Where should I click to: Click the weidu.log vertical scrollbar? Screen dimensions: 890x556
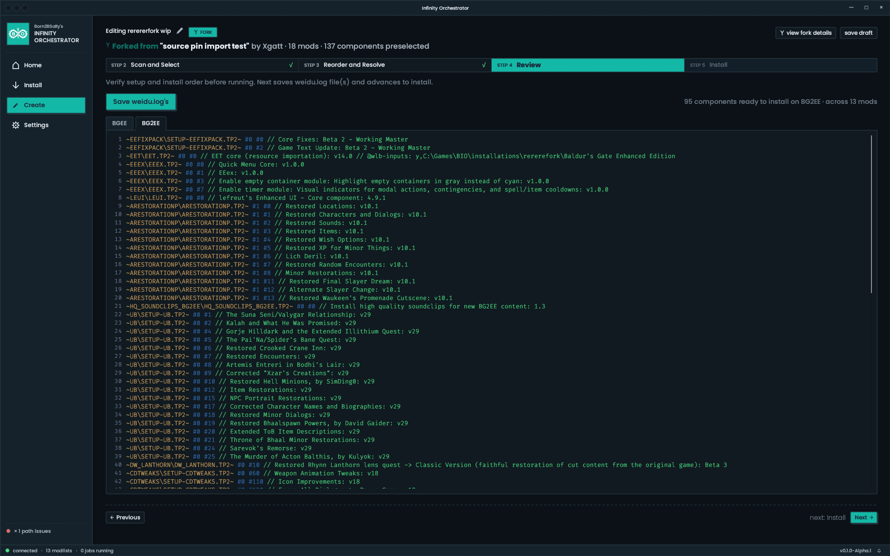click(871, 214)
